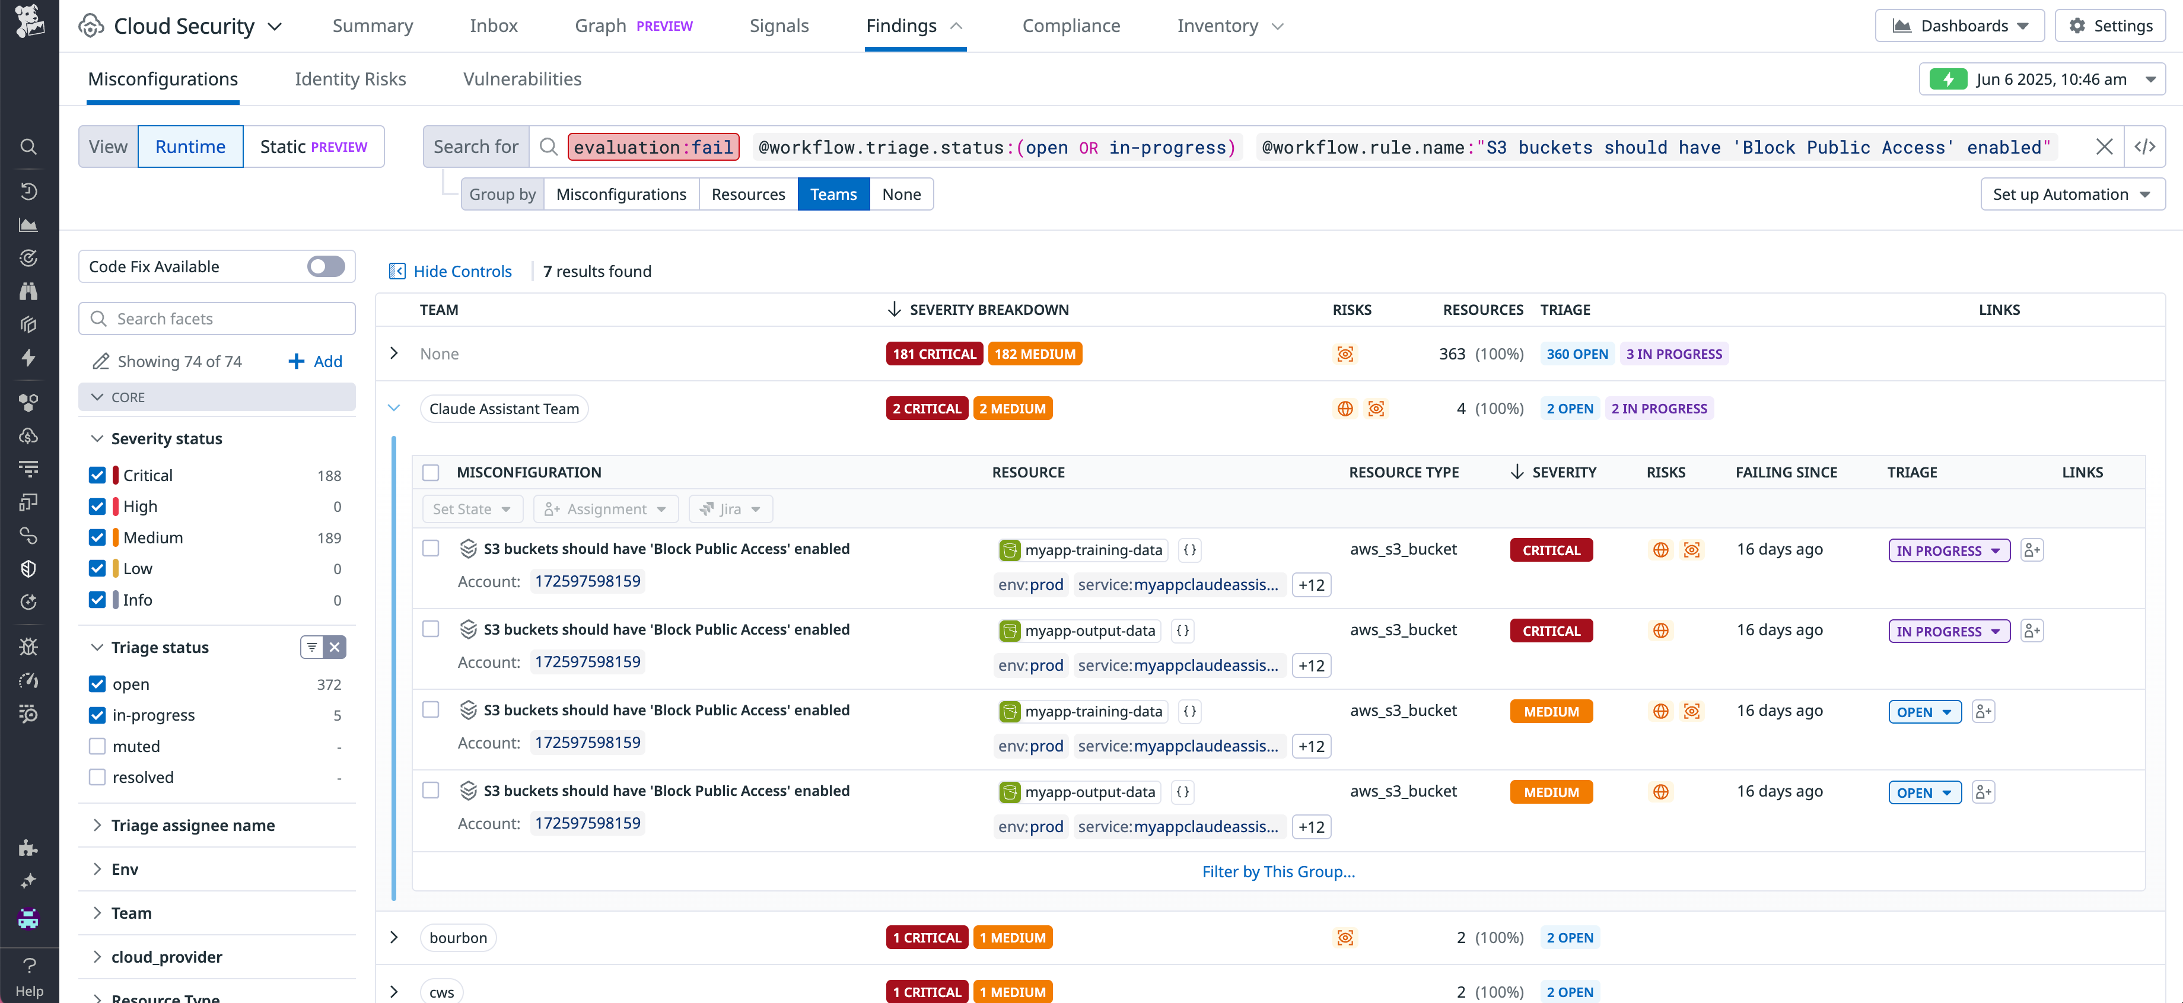2183x1003 pixels.
Task: Click inside the Search facets field
Action: tap(216, 319)
